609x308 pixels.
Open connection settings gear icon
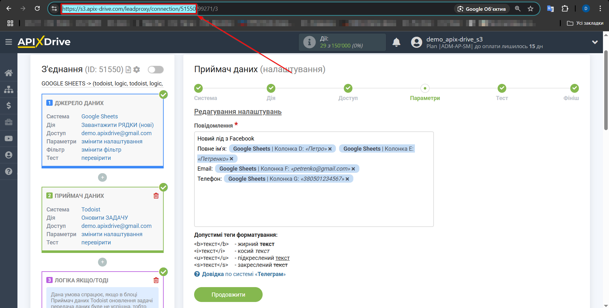[136, 70]
